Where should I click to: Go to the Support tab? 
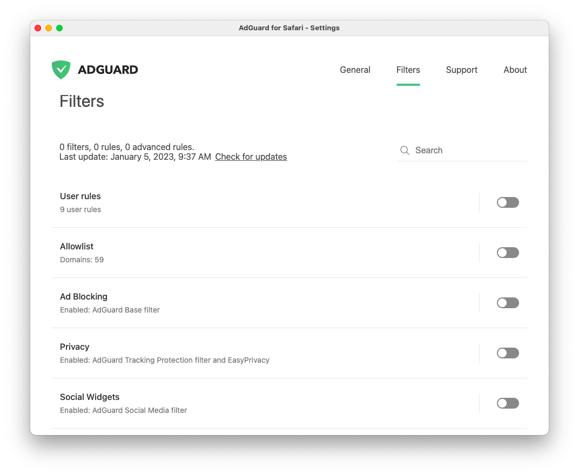pyautogui.click(x=462, y=70)
